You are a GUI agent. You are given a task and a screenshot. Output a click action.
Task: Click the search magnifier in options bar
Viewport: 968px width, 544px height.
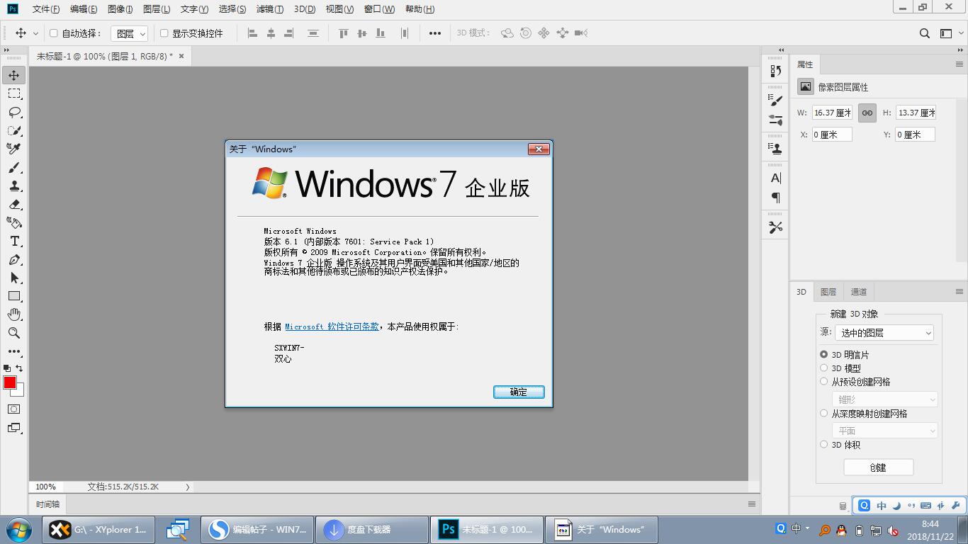925,33
